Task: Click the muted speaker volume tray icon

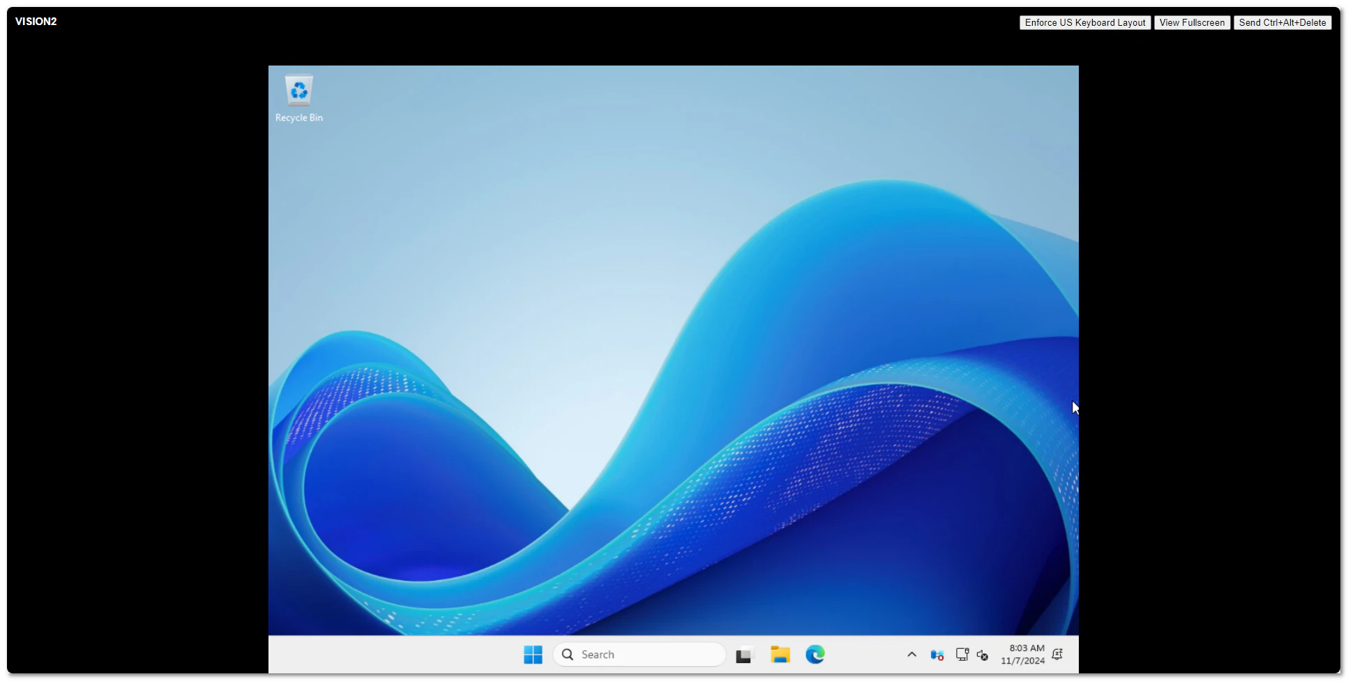Action: [x=983, y=655]
